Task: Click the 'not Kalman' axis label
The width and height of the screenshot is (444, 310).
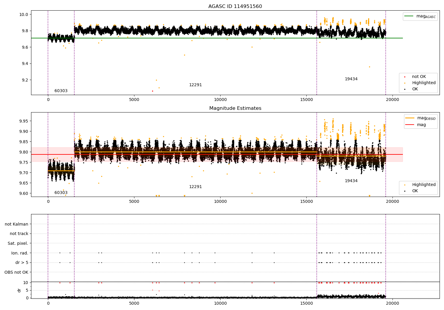Action: tap(17, 224)
